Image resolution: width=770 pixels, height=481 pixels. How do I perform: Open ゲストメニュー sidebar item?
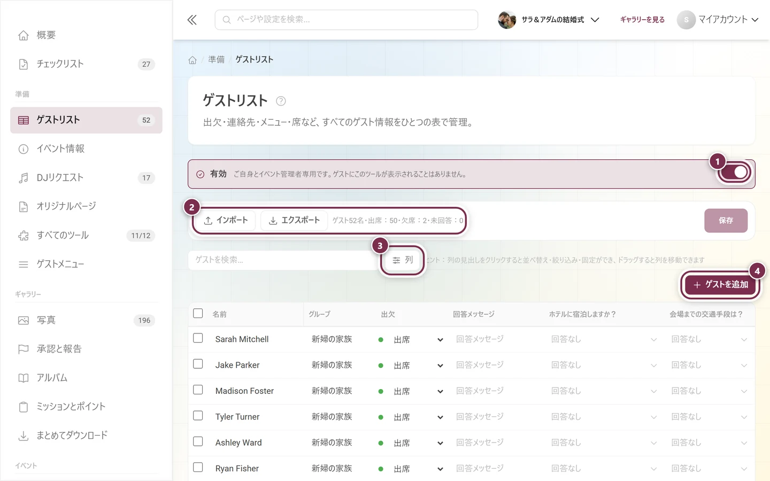[x=86, y=264]
